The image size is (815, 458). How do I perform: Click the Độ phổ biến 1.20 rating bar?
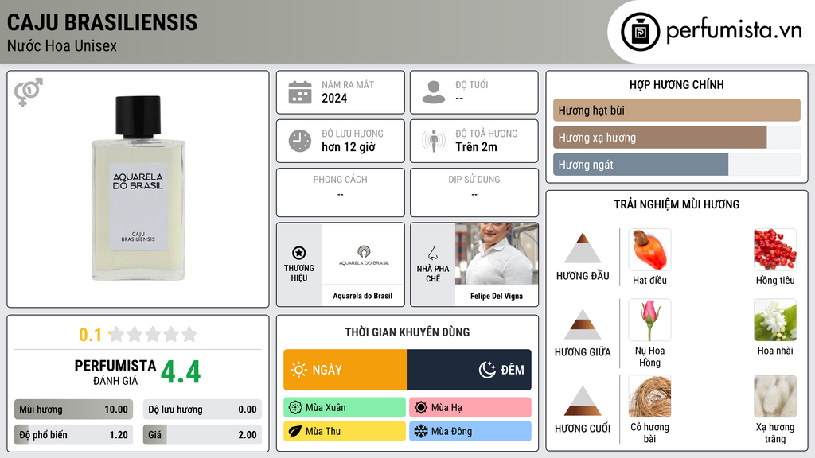74,435
